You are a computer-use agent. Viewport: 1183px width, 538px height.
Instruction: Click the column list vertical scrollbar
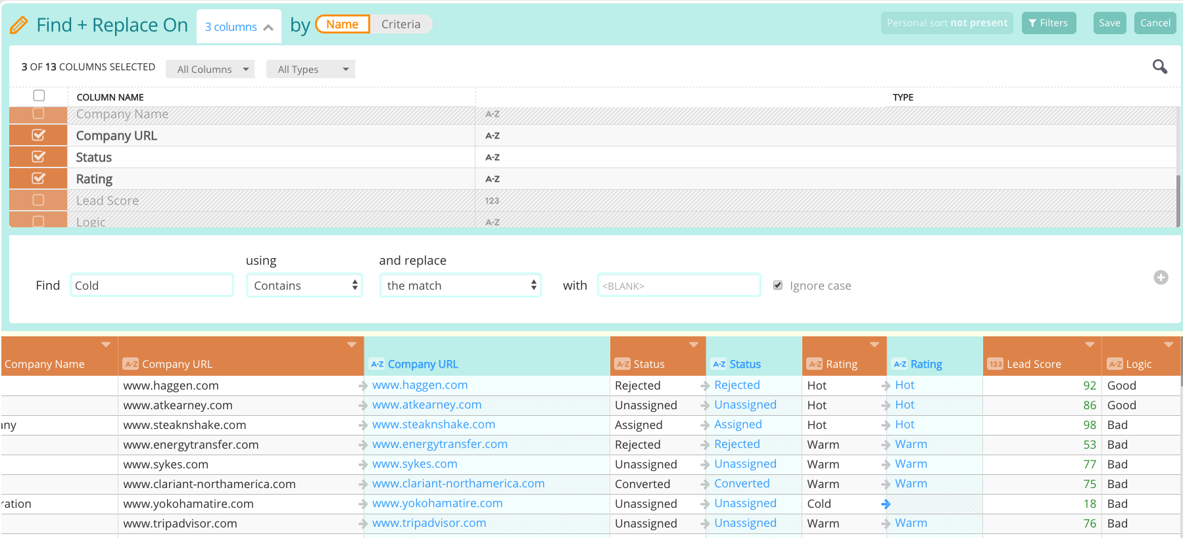[1179, 200]
